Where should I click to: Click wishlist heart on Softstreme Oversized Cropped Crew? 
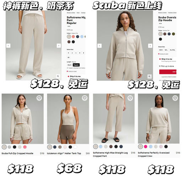tap(175, 98)
